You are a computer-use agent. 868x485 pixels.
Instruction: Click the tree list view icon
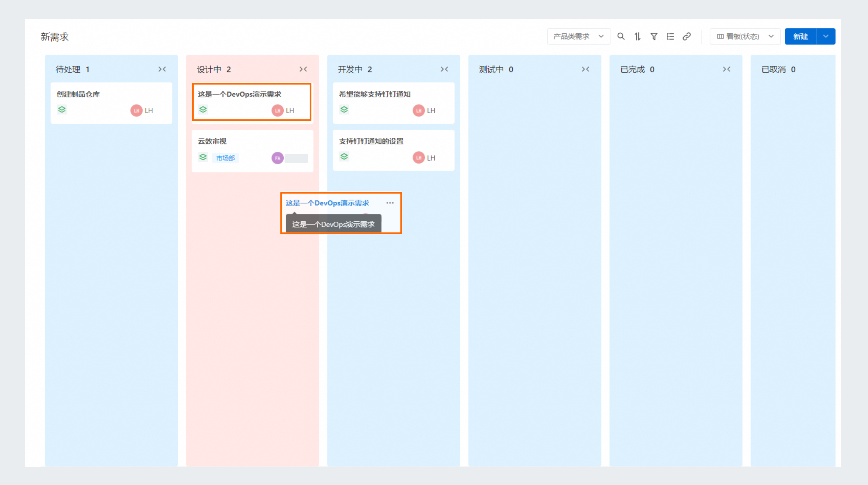[670, 36]
